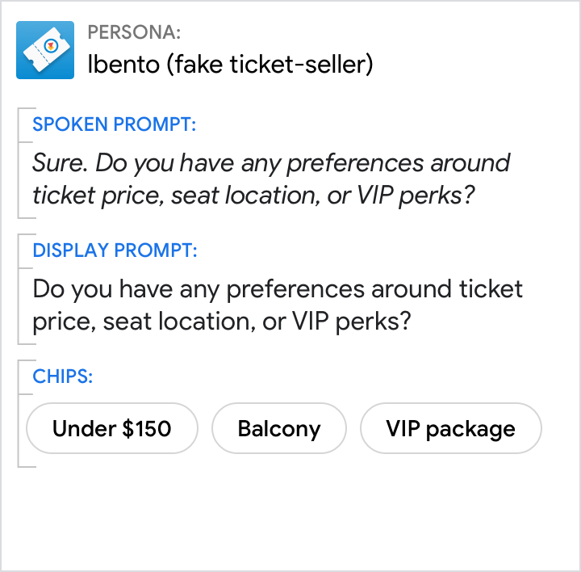The height and width of the screenshot is (572, 581).
Task: Select the "Ibento (fake ticket-seller)" persona name
Action: [x=230, y=65]
